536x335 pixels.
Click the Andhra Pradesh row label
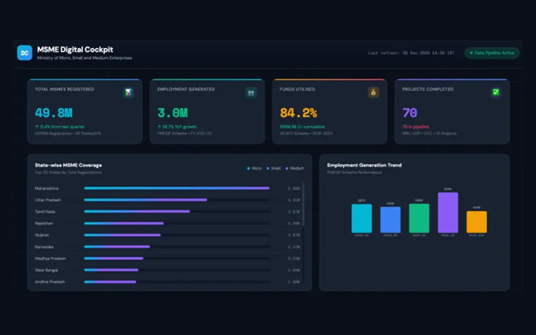(50, 282)
